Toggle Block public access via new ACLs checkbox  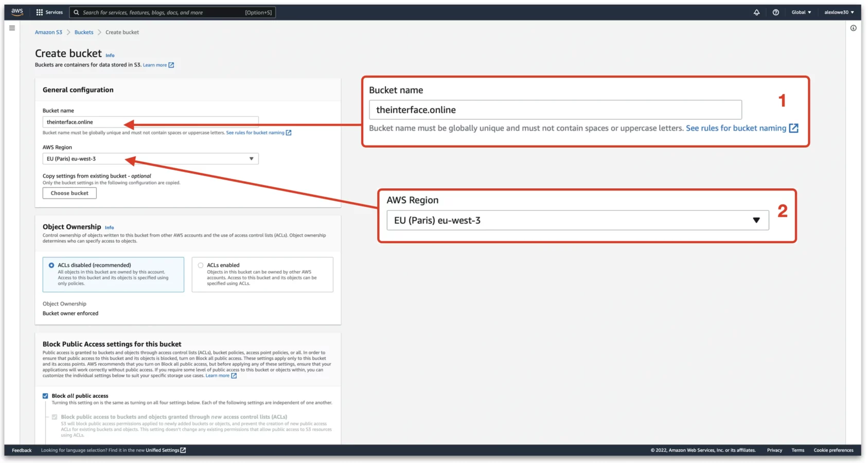click(55, 417)
